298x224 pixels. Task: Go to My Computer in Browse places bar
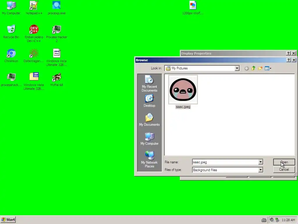pos(149,139)
